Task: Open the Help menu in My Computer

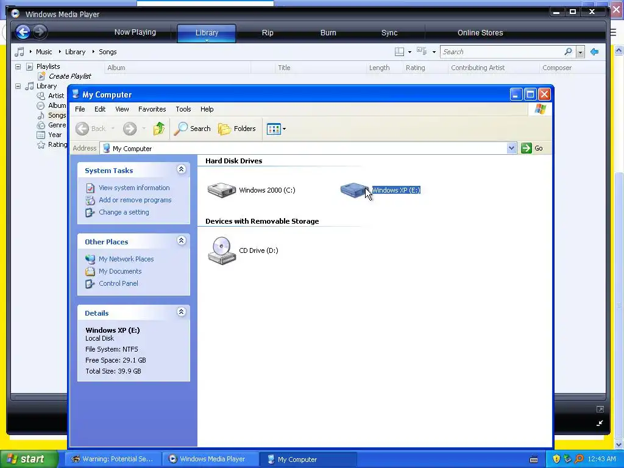Action: 207,109
